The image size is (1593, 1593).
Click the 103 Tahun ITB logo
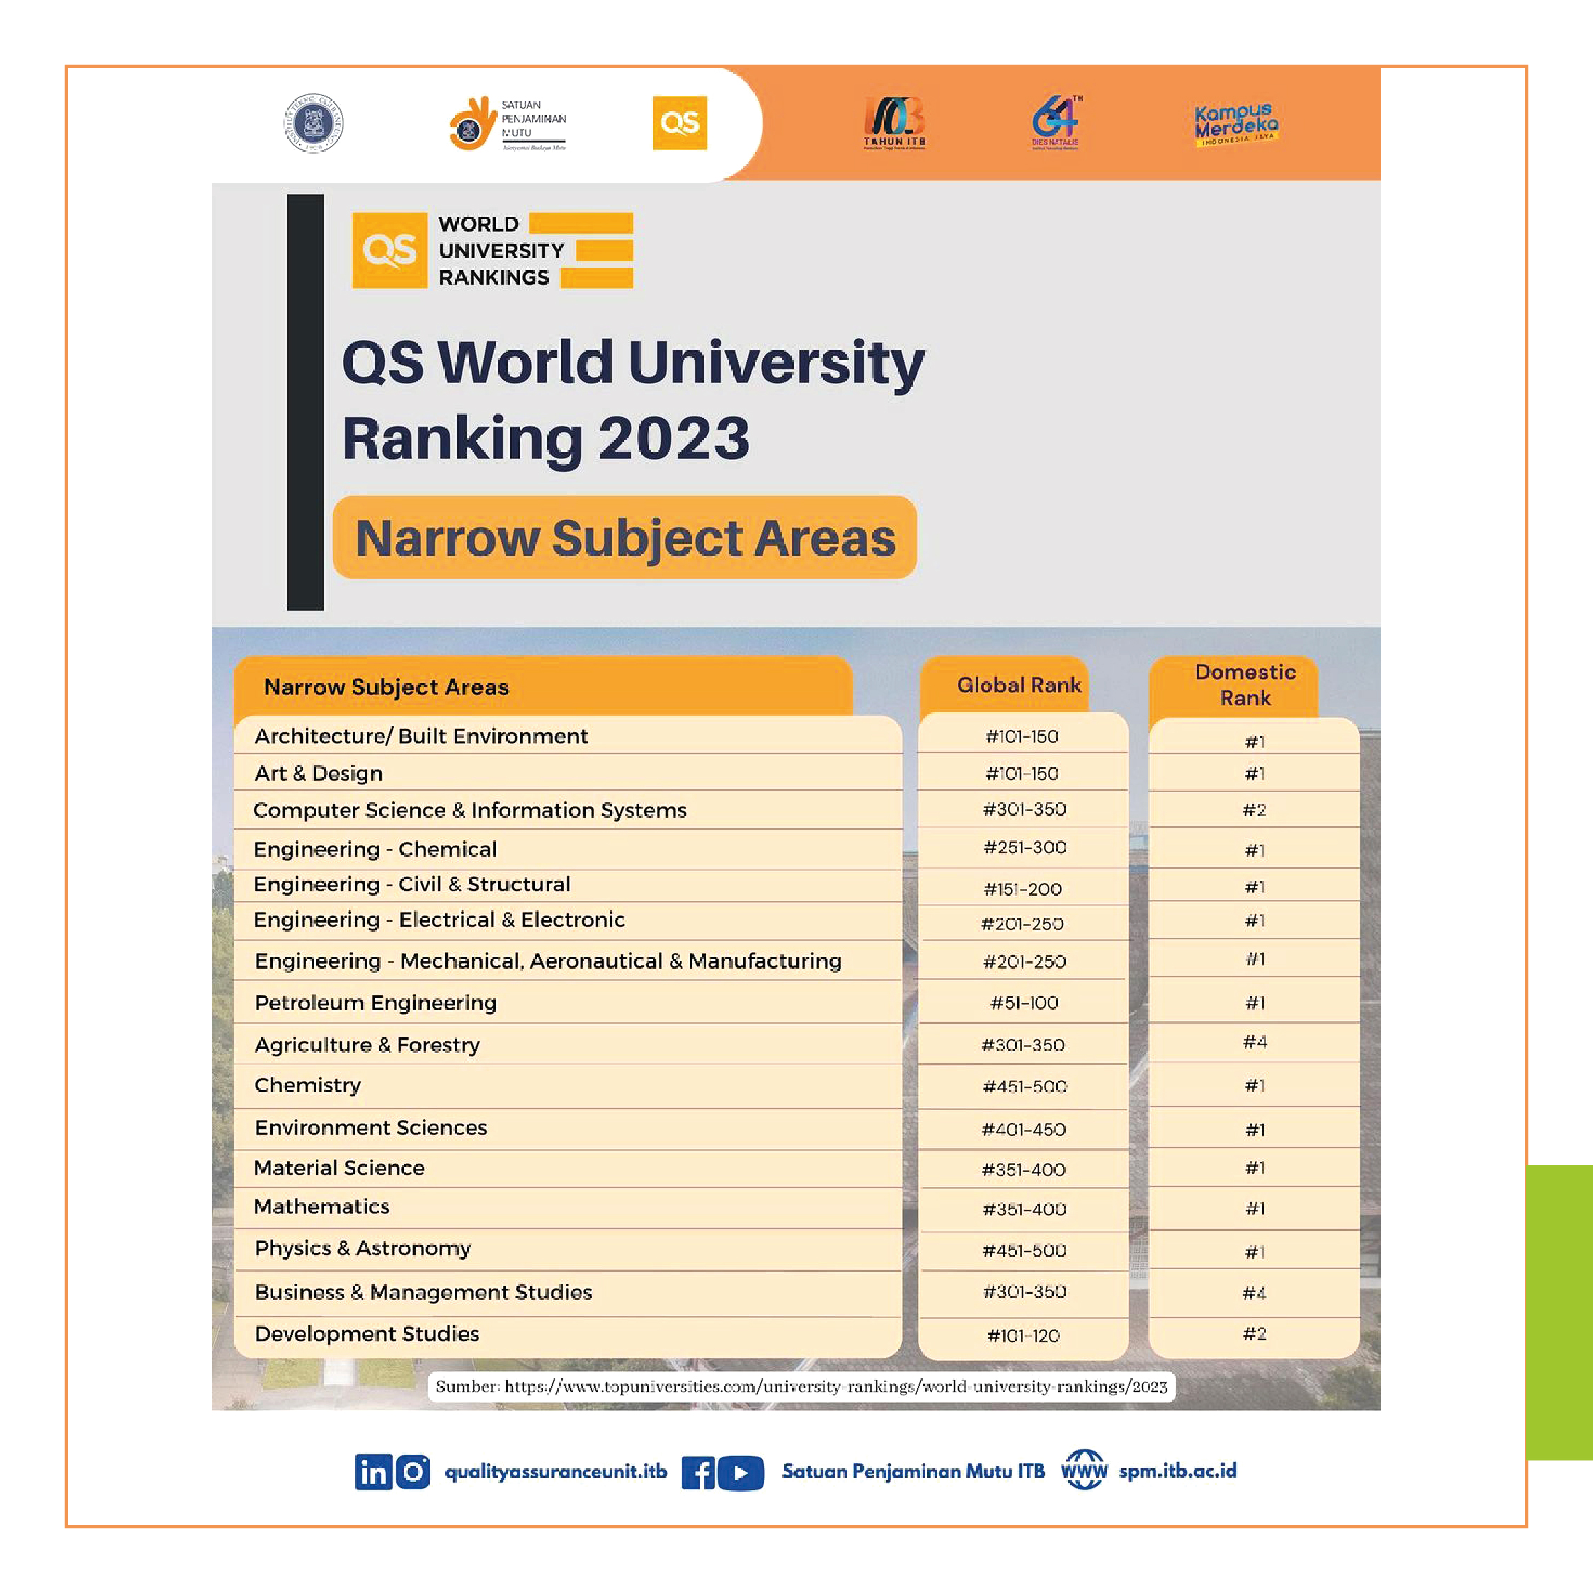895,123
